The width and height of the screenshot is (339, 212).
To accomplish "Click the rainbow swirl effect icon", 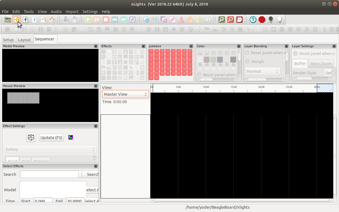I will click(x=71, y=137).
